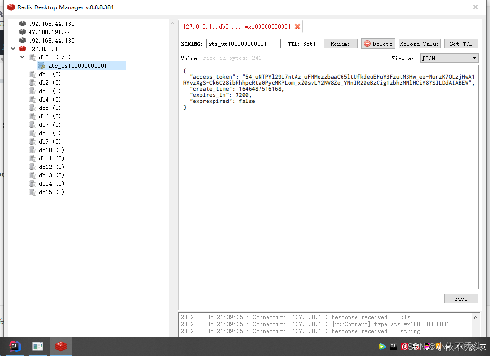Click the db6 database icon
Screen dimensions: 490x356
coord(32,116)
